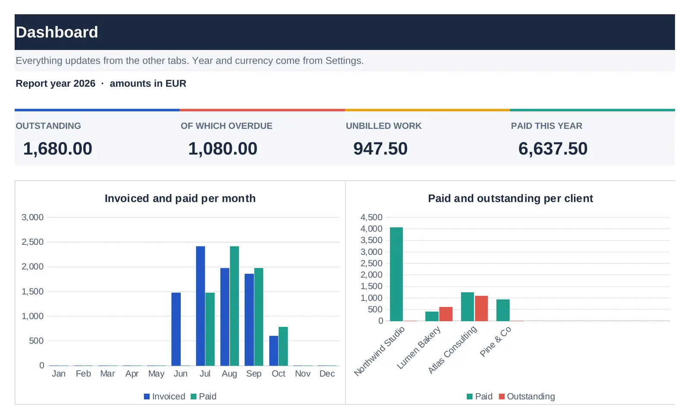Click the "OF WHICH OVERDUE" label
690x419 pixels.
coord(226,126)
